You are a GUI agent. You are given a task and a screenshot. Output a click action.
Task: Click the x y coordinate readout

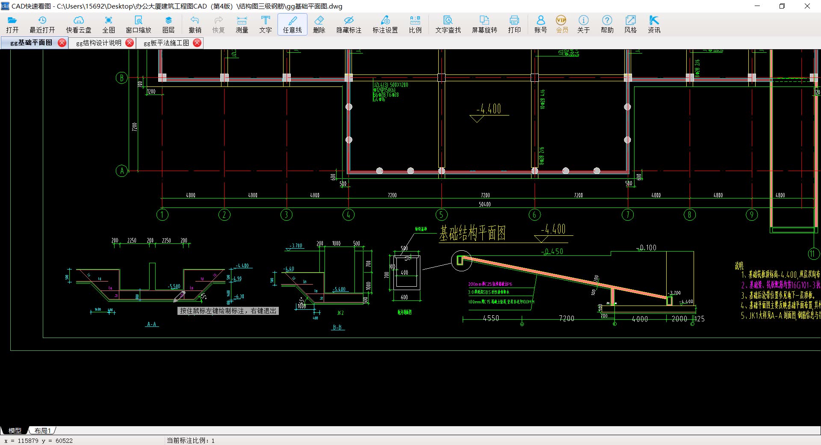point(38,440)
